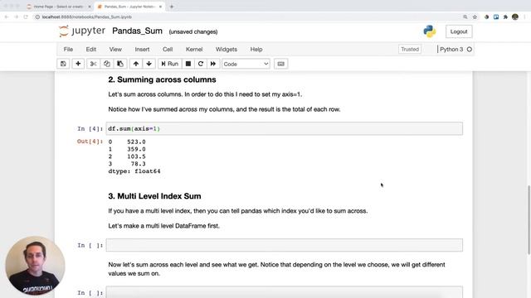Switch to the Home Page browser tab

coord(57,7)
